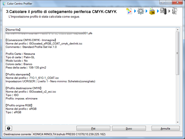Click the 'Profilo origine RGB' heading

click(x=19, y=105)
